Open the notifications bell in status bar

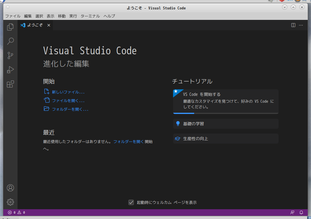point(301,212)
